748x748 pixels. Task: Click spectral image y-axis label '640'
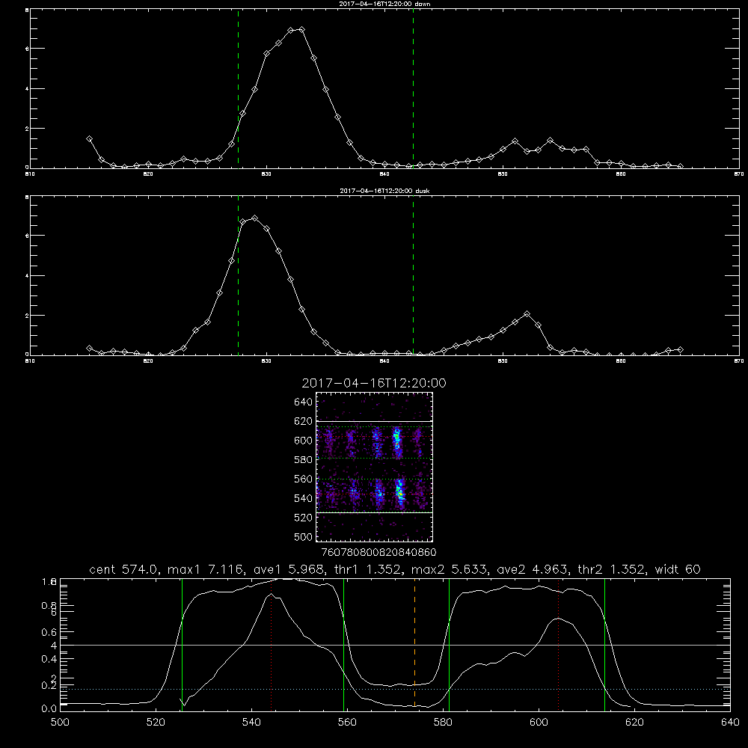click(304, 402)
